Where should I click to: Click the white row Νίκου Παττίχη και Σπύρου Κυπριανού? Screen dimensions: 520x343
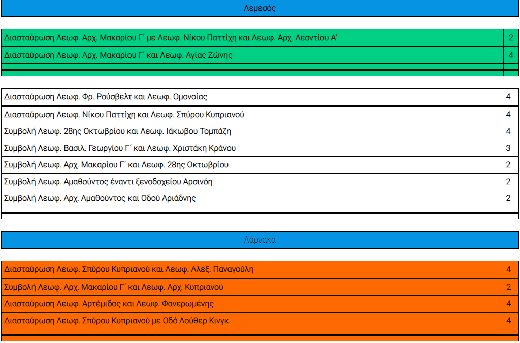[124, 115]
